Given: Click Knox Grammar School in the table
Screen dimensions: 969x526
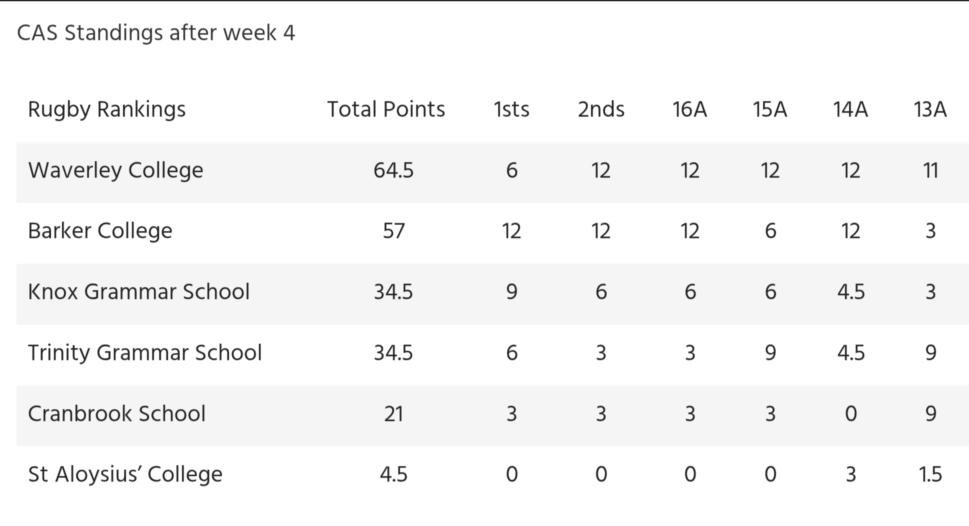Looking at the screenshot, I should 138,292.
